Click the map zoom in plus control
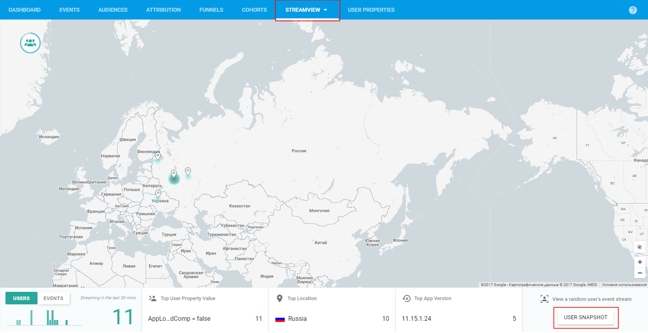The width and height of the screenshot is (648, 333). [640, 262]
